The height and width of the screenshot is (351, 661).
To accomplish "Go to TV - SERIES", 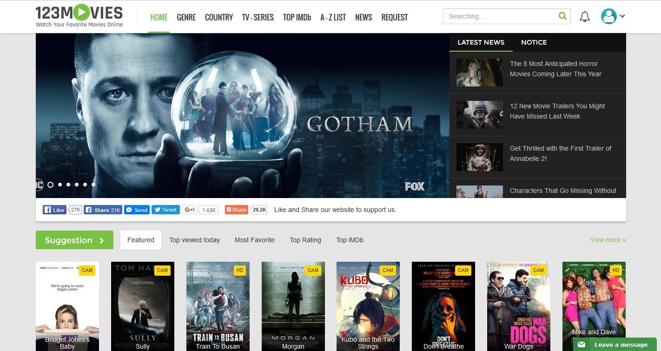I will (258, 17).
